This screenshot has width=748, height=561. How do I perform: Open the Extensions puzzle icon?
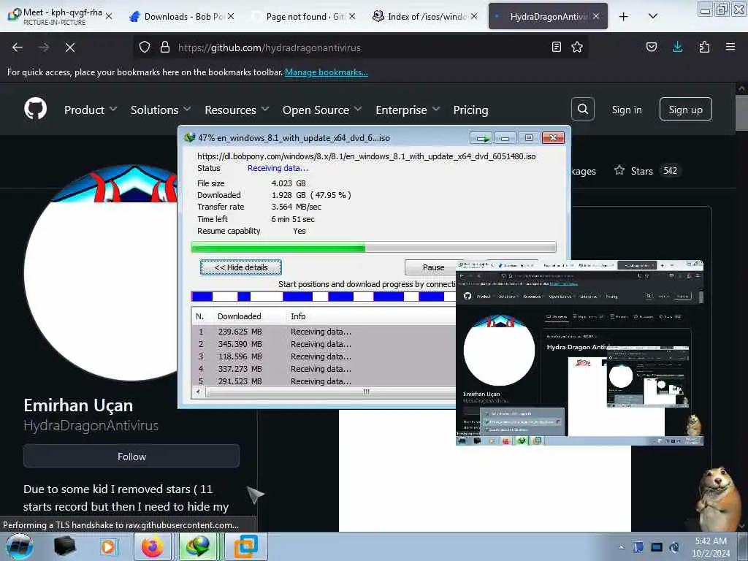click(704, 47)
